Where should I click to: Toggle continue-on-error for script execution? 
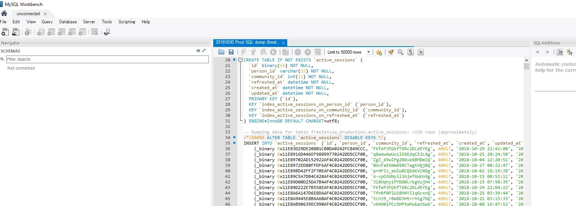click(x=285, y=52)
